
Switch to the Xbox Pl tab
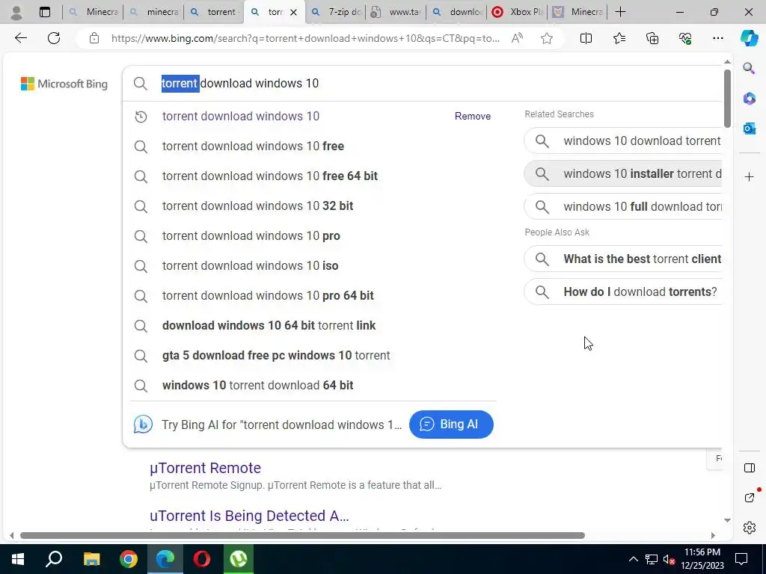point(518,12)
